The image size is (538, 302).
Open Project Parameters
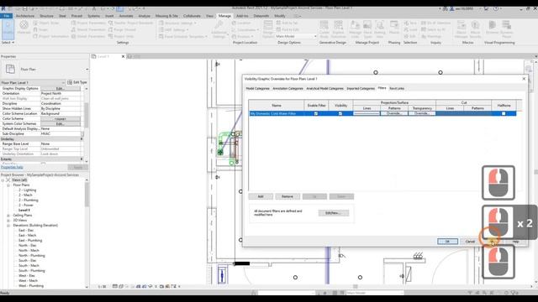88,23
